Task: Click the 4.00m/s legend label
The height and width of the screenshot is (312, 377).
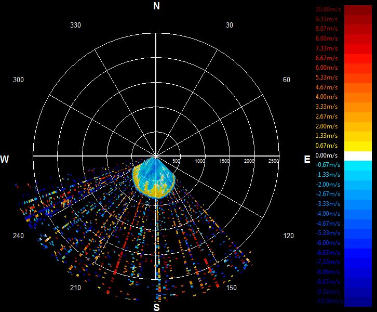Action: pos(327,97)
